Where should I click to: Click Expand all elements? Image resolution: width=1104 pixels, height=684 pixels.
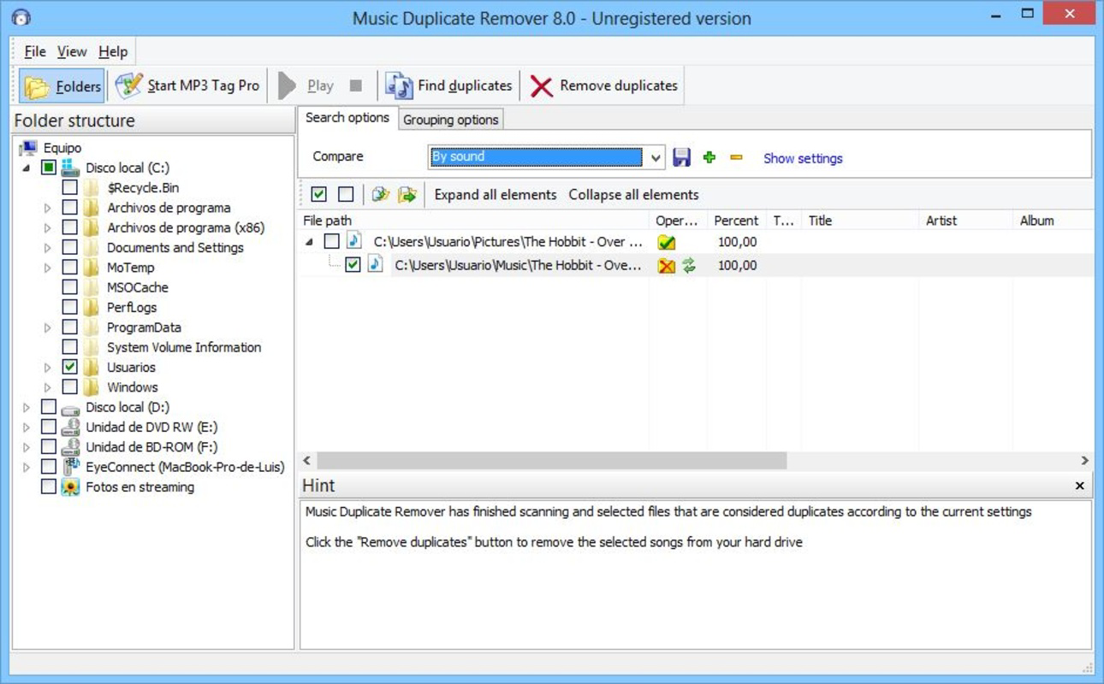[496, 195]
